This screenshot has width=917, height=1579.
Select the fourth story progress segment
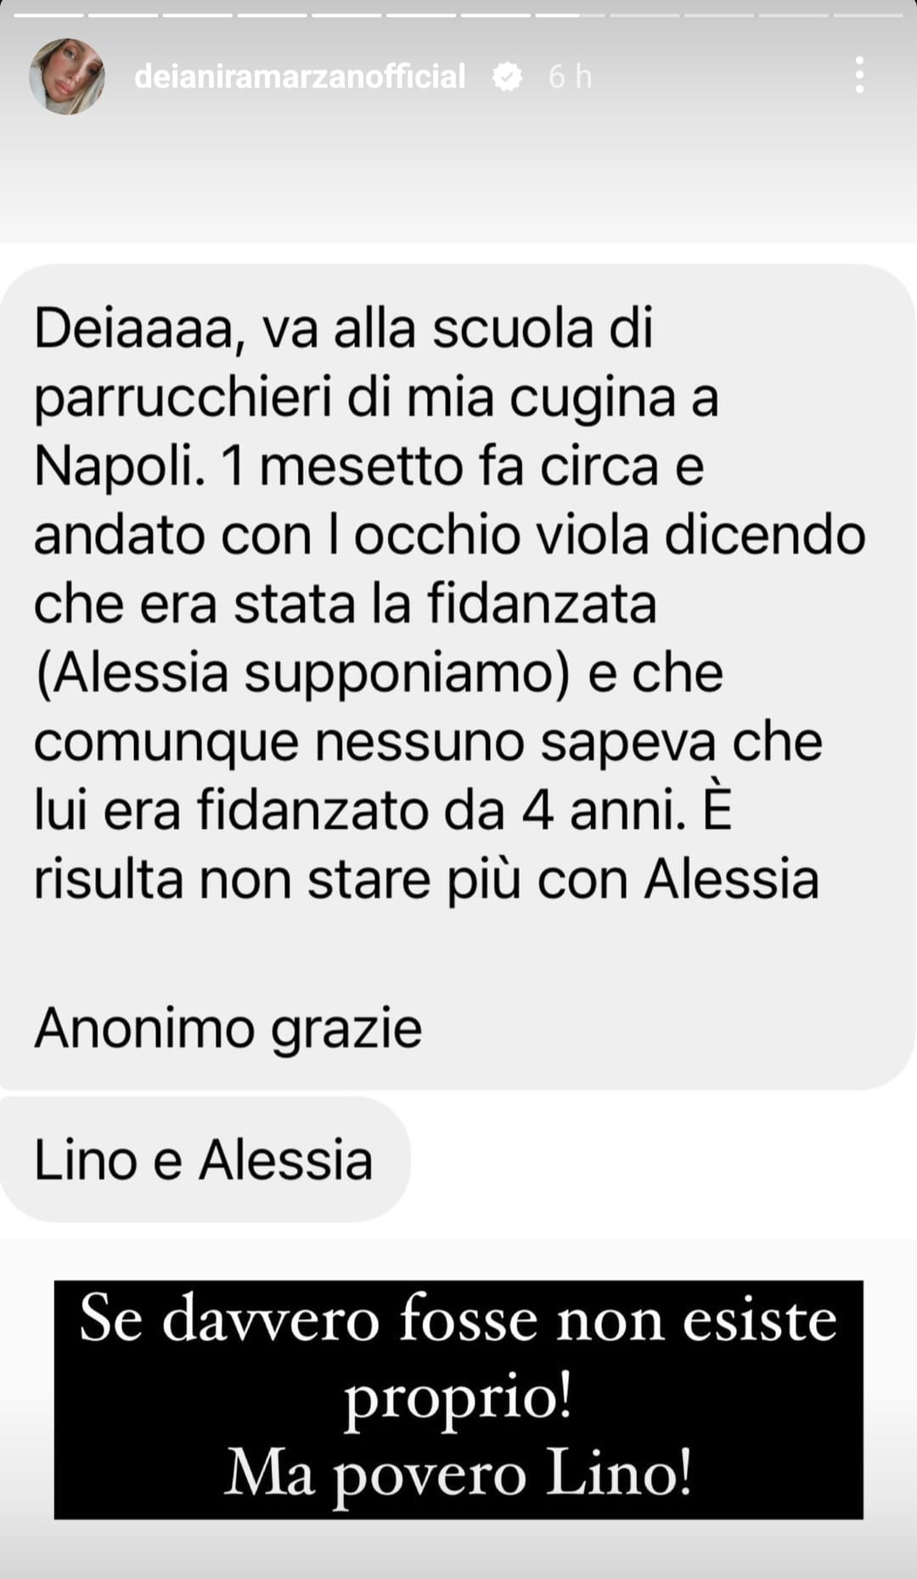[273, 15]
